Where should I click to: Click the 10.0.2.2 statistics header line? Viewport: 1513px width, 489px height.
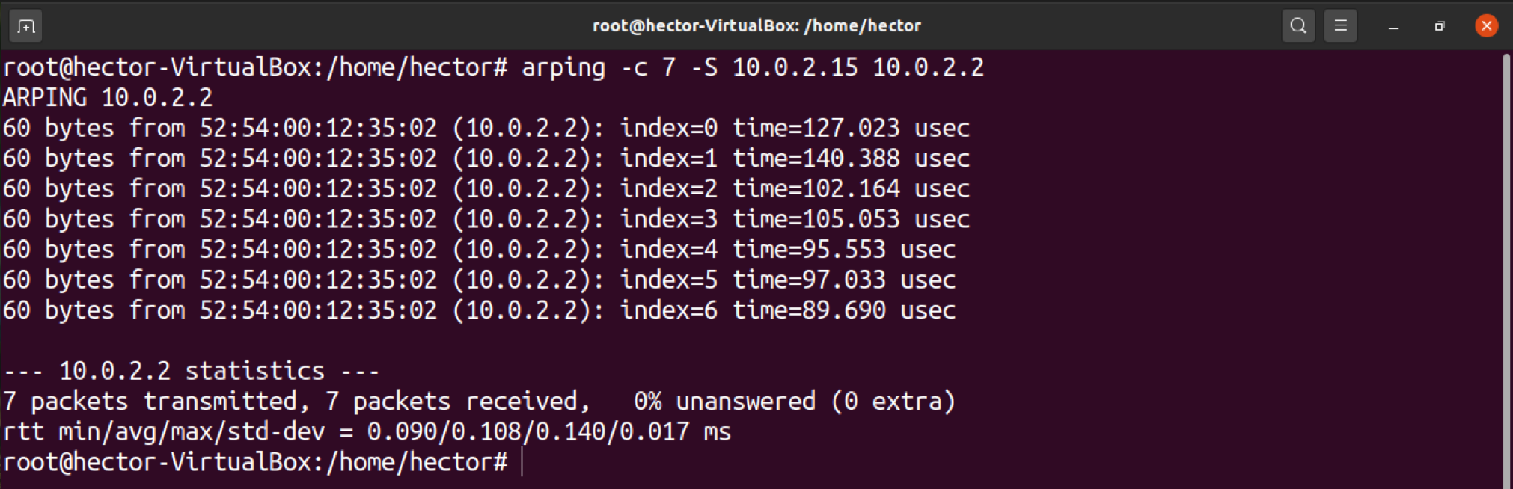(x=192, y=371)
